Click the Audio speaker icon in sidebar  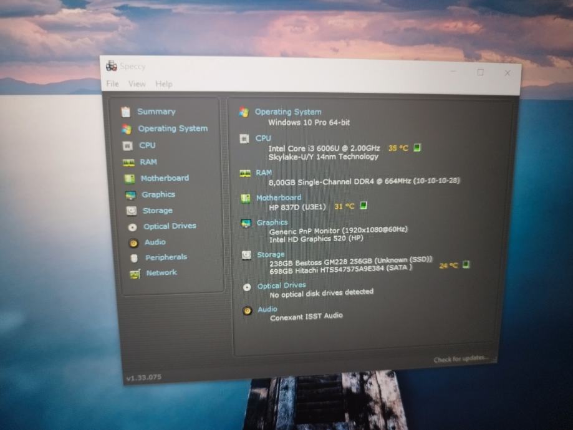133,243
